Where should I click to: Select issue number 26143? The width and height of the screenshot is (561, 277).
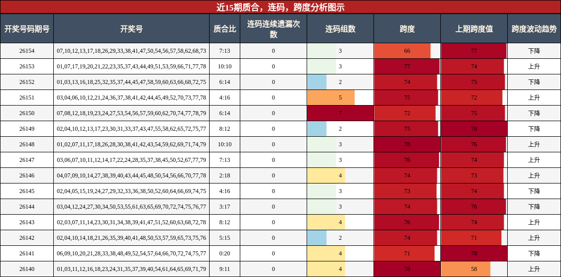pos(27,222)
